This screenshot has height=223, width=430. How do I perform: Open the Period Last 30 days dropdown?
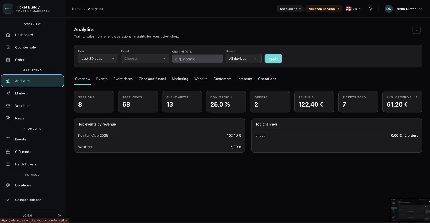pyautogui.click(x=98, y=59)
